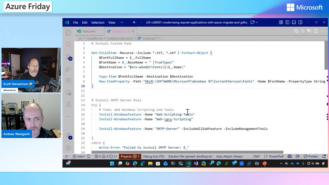Screen dimensions: 329x185
Task: Open the Edit menu
Action: click(x=85, y=23)
